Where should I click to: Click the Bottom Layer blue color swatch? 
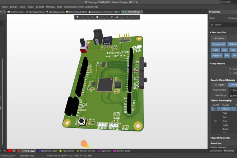[39, 151]
